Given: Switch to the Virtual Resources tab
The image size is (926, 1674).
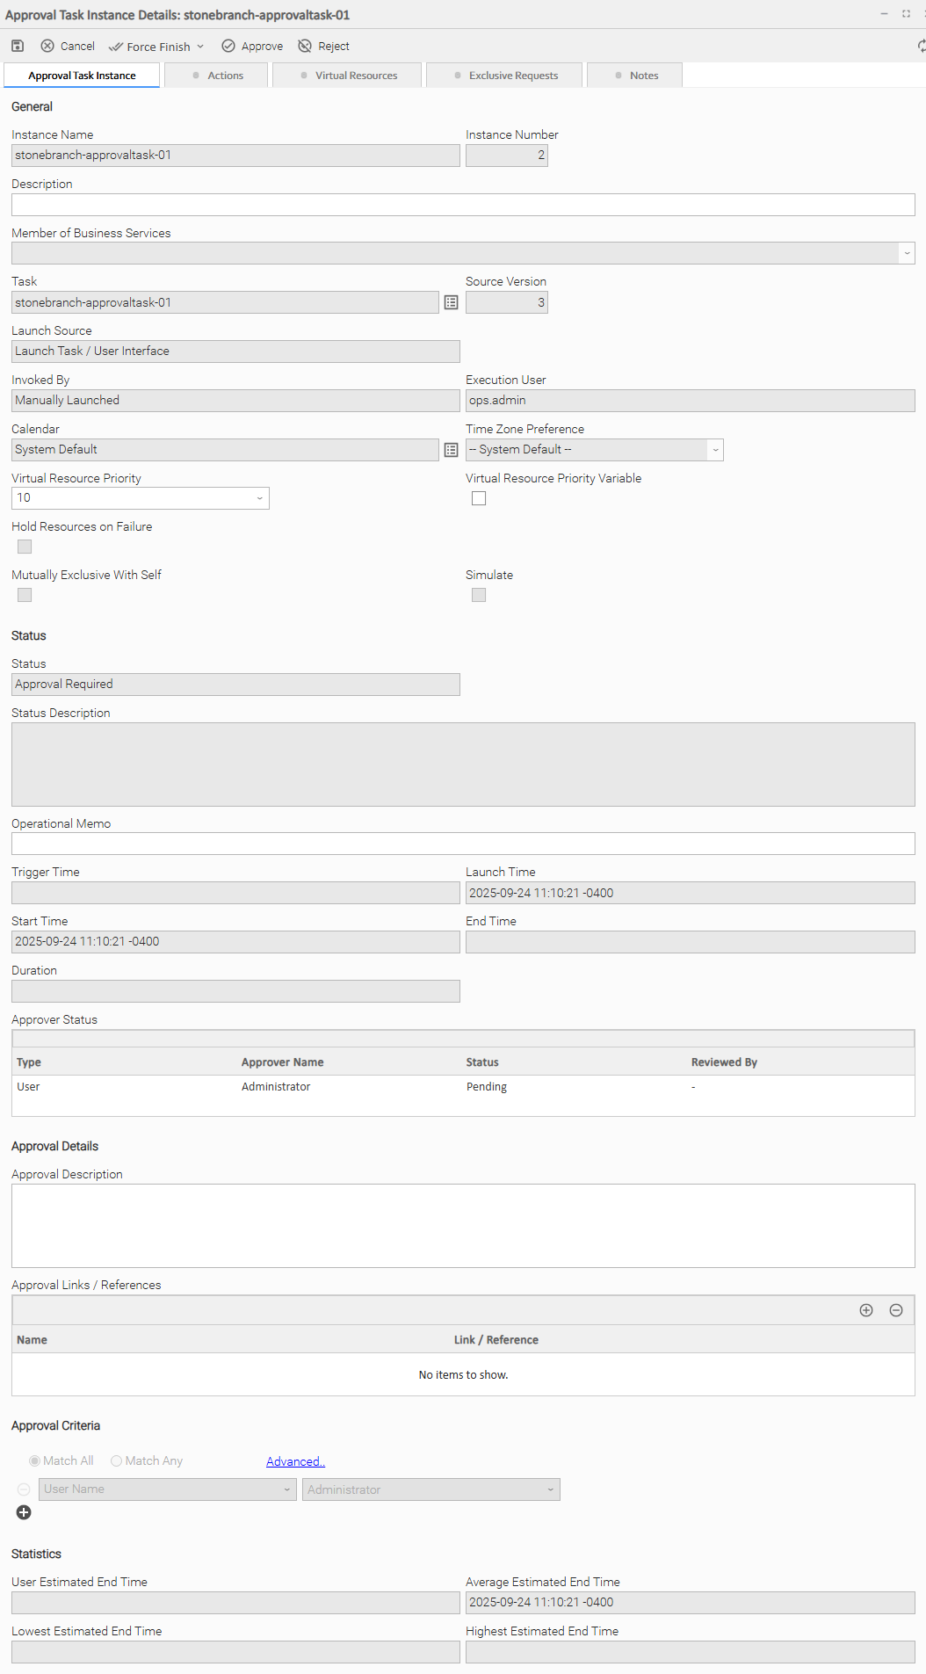Looking at the screenshot, I should pyautogui.click(x=347, y=76).
